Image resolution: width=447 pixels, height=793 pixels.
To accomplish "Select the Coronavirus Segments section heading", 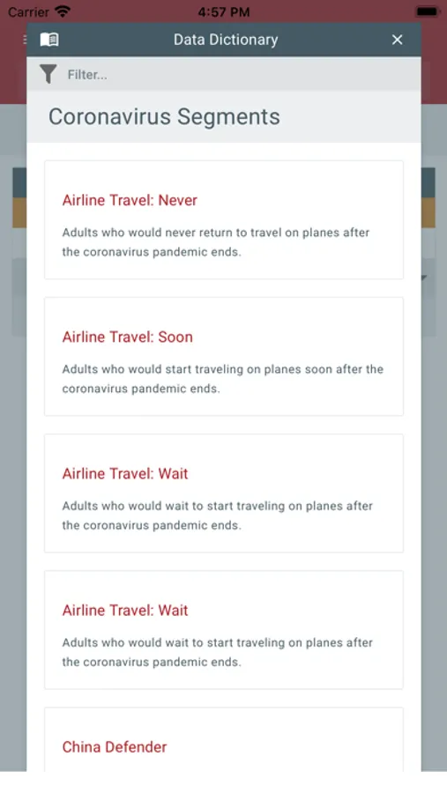I will [x=164, y=117].
